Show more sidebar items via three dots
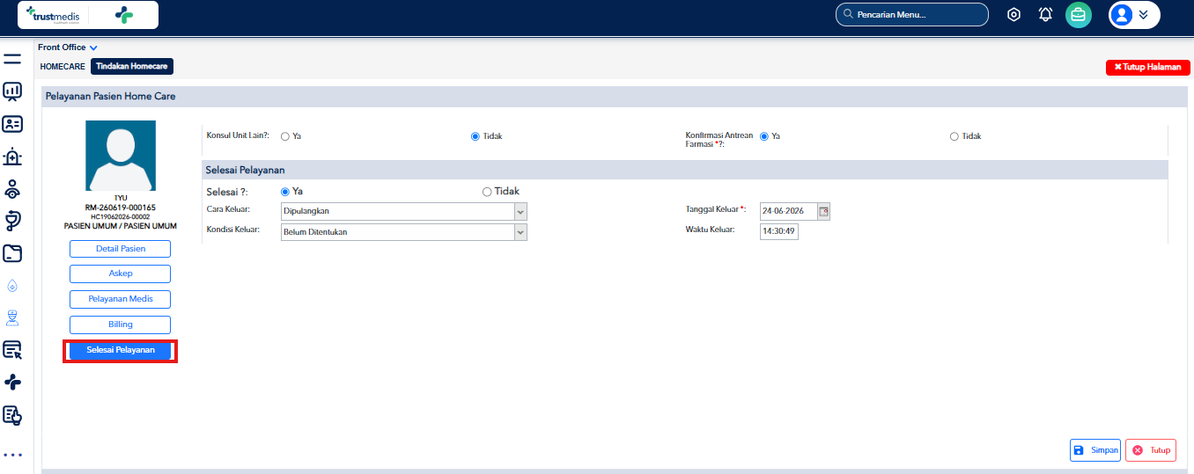The image size is (1194, 474). point(12,455)
